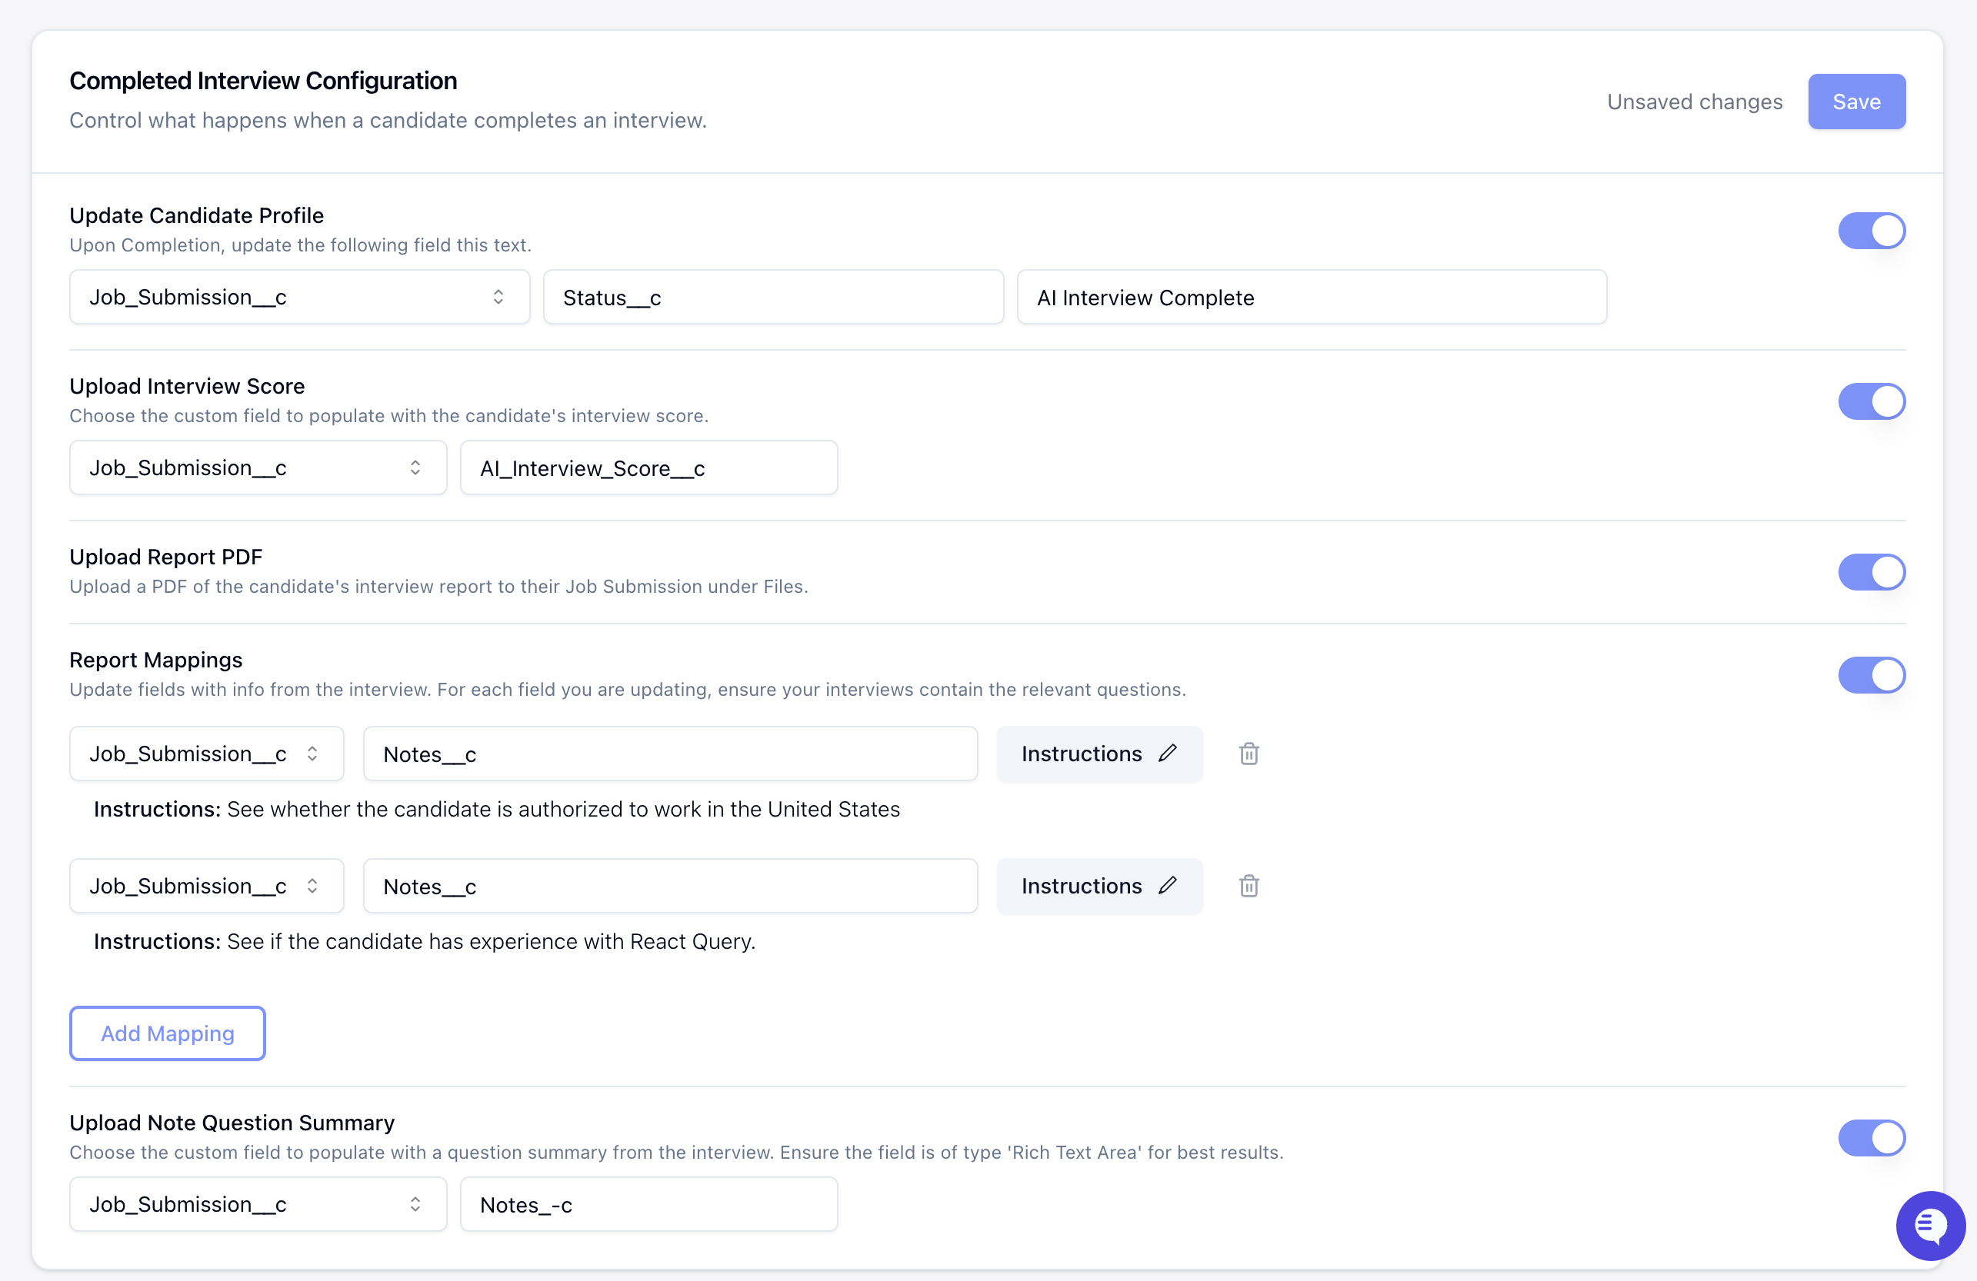Edit Notes__c field for work authorization mapping
Image resolution: width=1977 pixels, height=1281 pixels.
click(x=669, y=754)
